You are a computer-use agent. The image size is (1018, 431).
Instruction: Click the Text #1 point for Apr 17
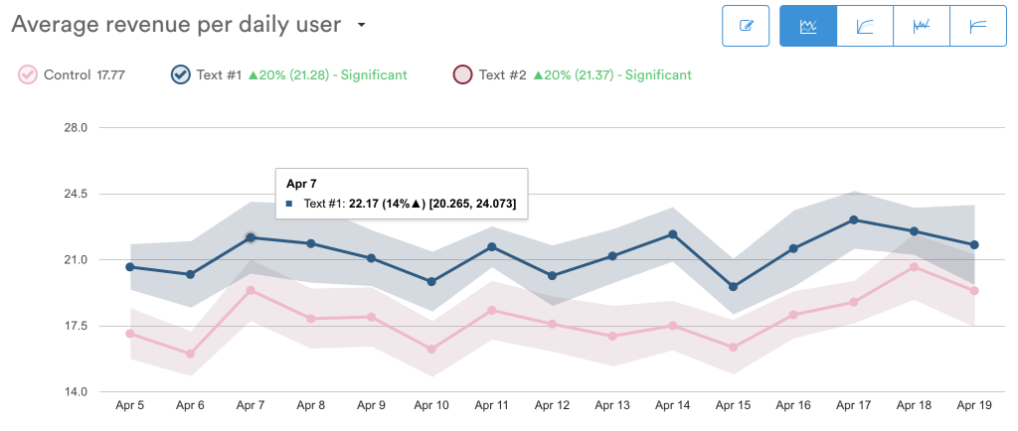[854, 219]
